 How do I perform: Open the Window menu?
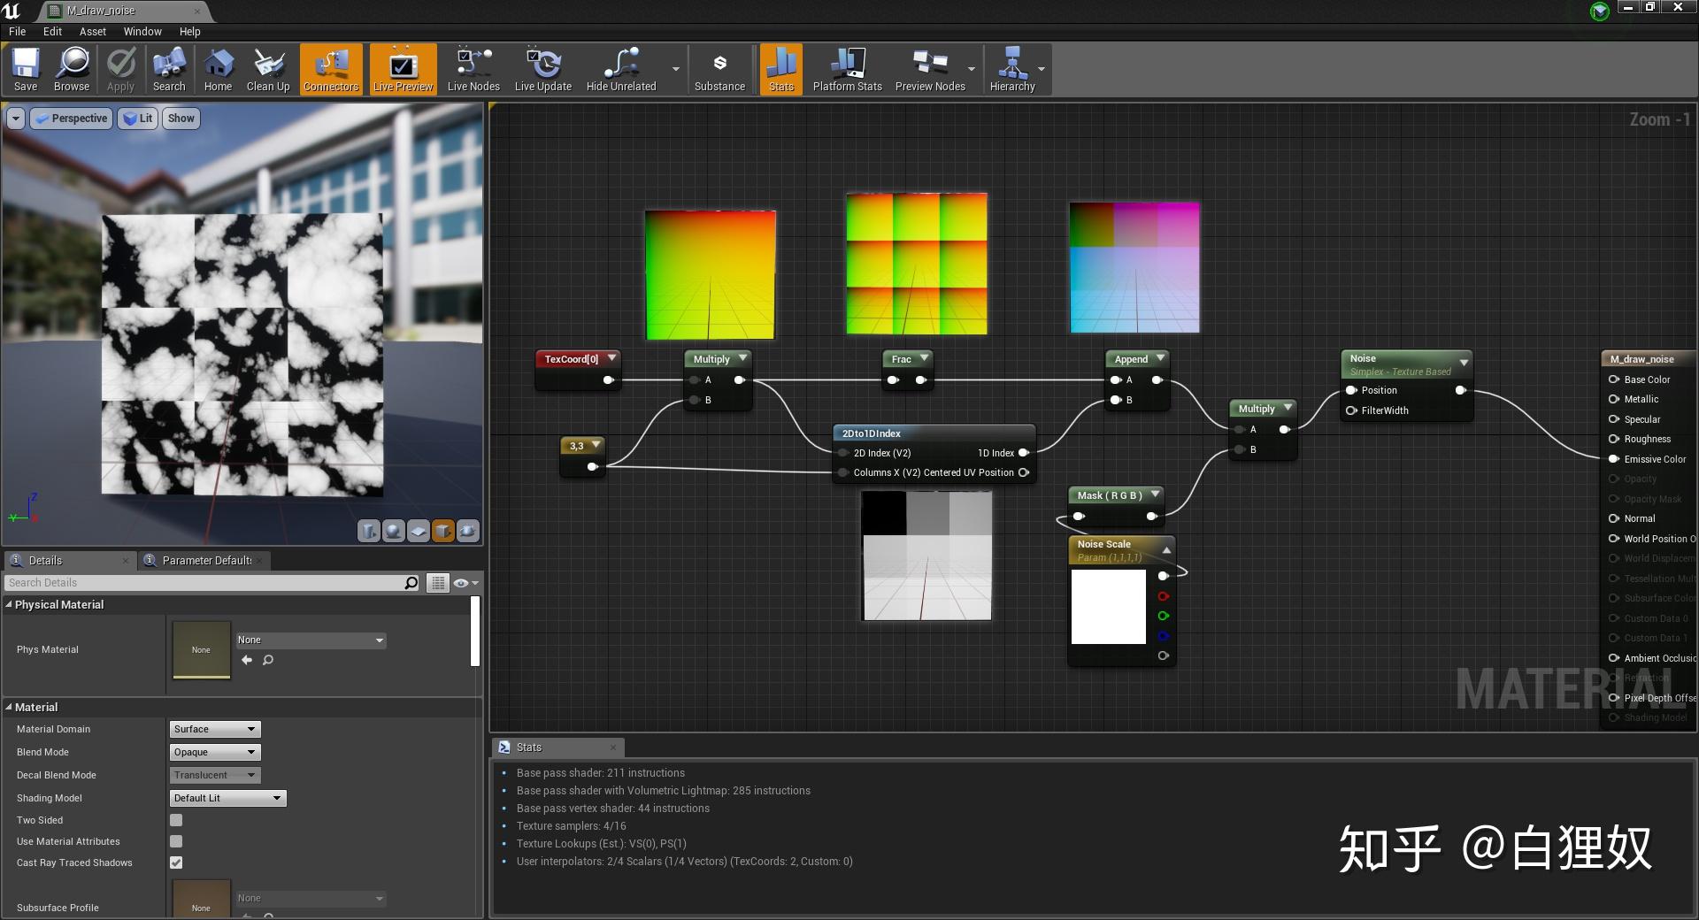[x=142, y=31]
